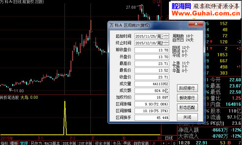Click the yellow 大鸟 signal spike
242x145 pixels.
click(65, 118)
